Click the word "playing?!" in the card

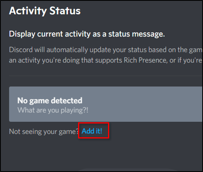(74, 110)
